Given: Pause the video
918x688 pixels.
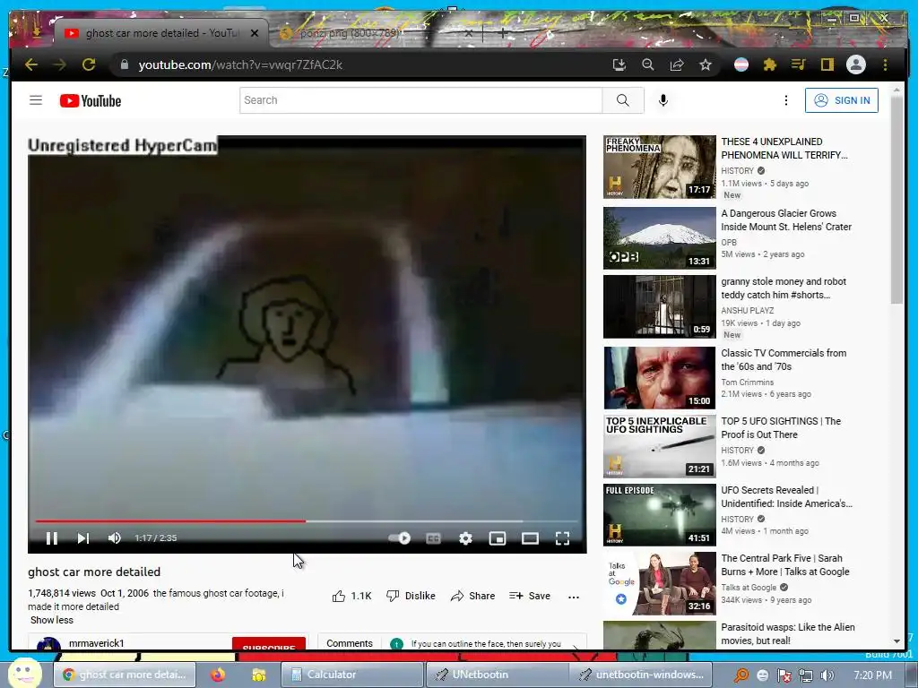Looking at the screenshot, I should (51, 538).
